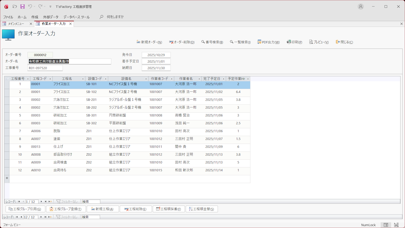Open 工程名 column filter dropdown

pyautogui.click(x=83, y=79)
